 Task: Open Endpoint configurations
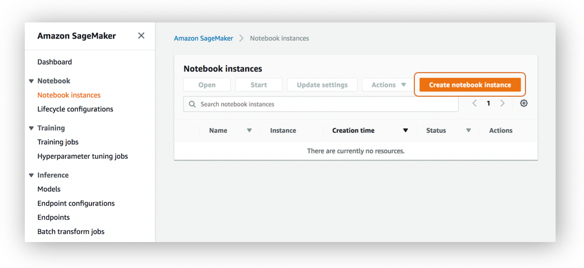click(76, 204)
